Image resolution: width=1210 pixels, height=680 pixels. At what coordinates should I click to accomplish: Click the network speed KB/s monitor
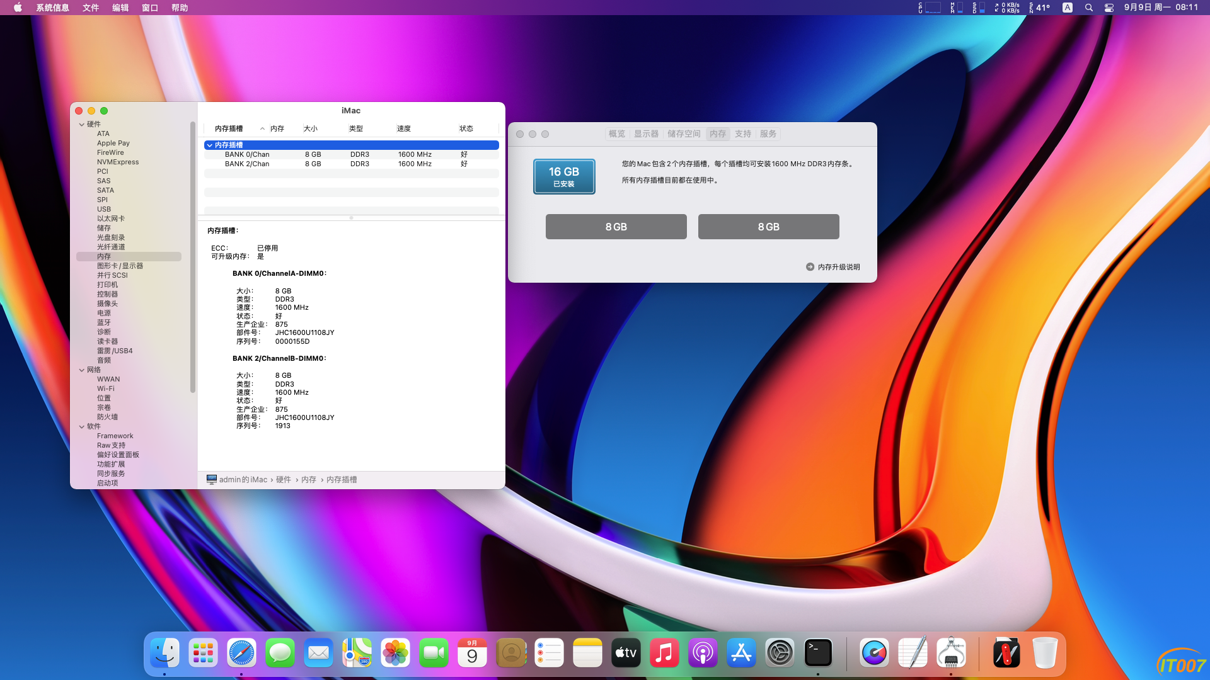(x=1007, y=8)
